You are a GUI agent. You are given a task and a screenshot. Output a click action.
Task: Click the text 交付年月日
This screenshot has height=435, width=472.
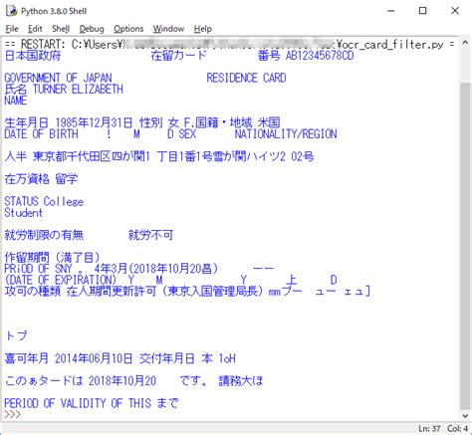[x=166, y=358]
